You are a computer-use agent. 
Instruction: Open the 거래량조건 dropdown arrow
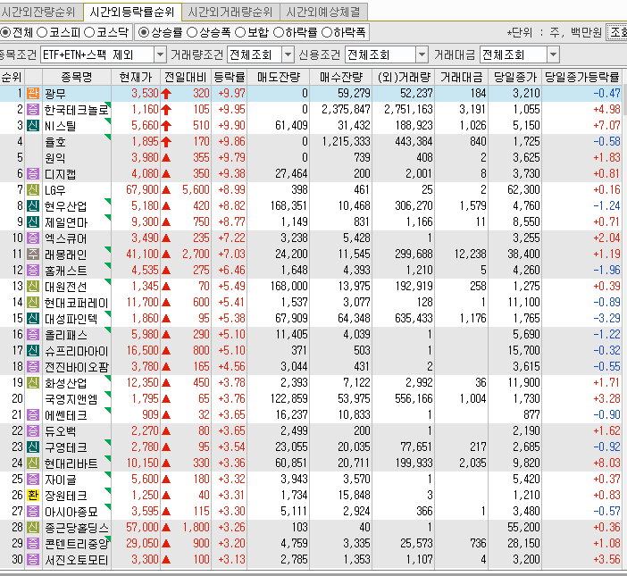[288, 54]
